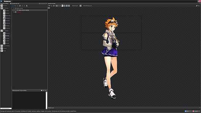Select Textures in the resource menu
201x113 pixels.
click(x=6, y=28)
